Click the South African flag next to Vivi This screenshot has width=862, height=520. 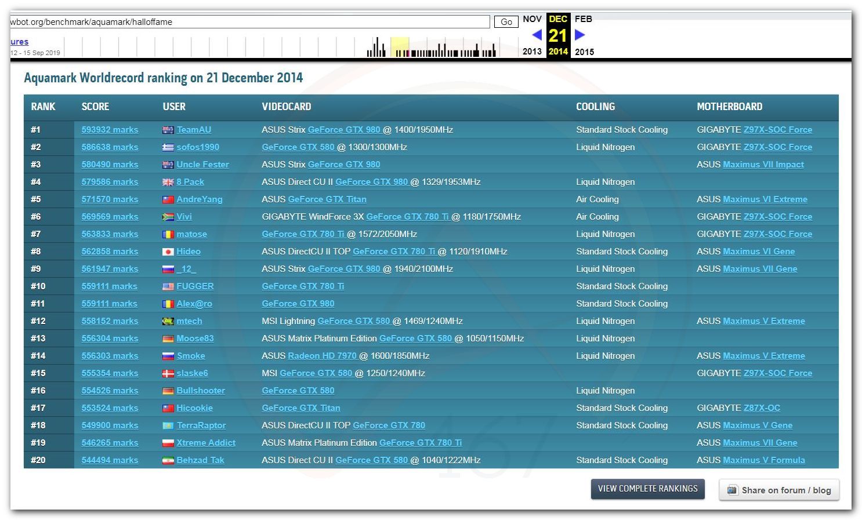(168, 217)
